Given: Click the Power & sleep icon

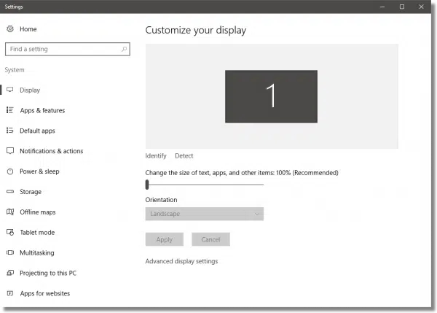Looking at the screenshot, I should coord(10,171).
